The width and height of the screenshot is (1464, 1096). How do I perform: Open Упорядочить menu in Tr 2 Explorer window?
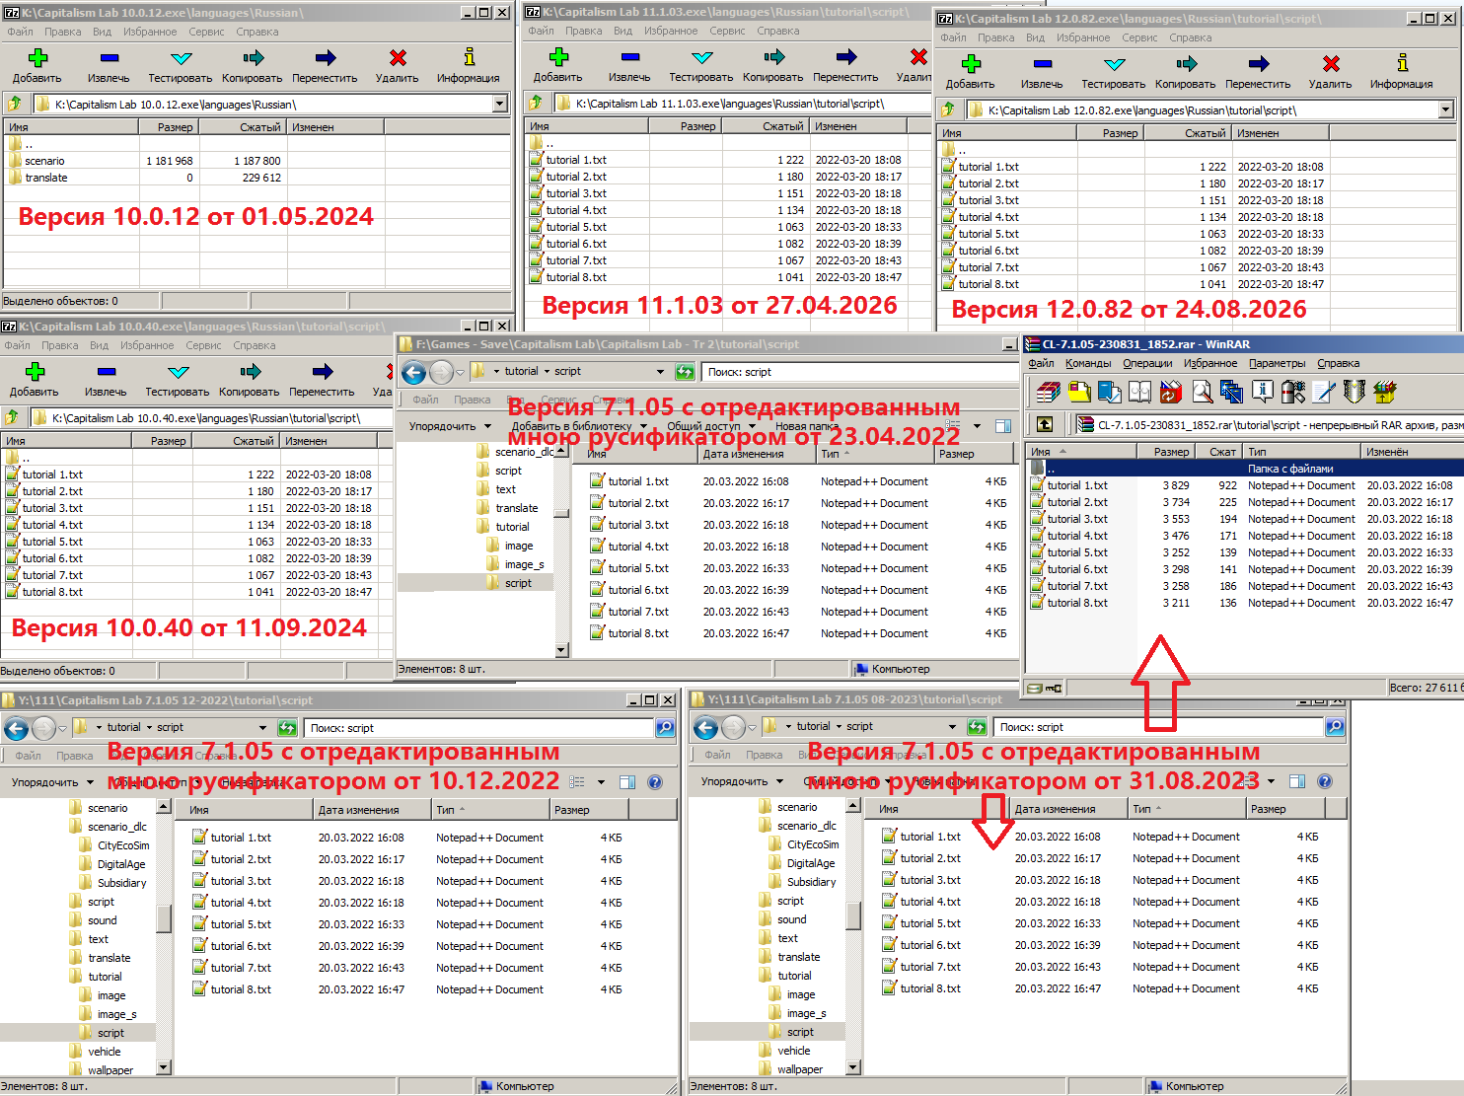pyautogui.click(x=449, y=426)
